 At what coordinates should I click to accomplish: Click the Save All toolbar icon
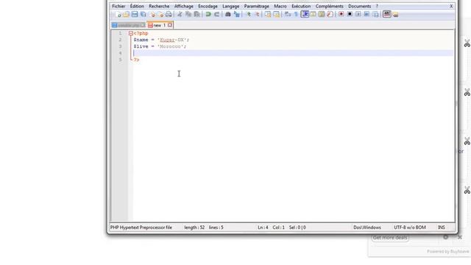tap(144, 14)
